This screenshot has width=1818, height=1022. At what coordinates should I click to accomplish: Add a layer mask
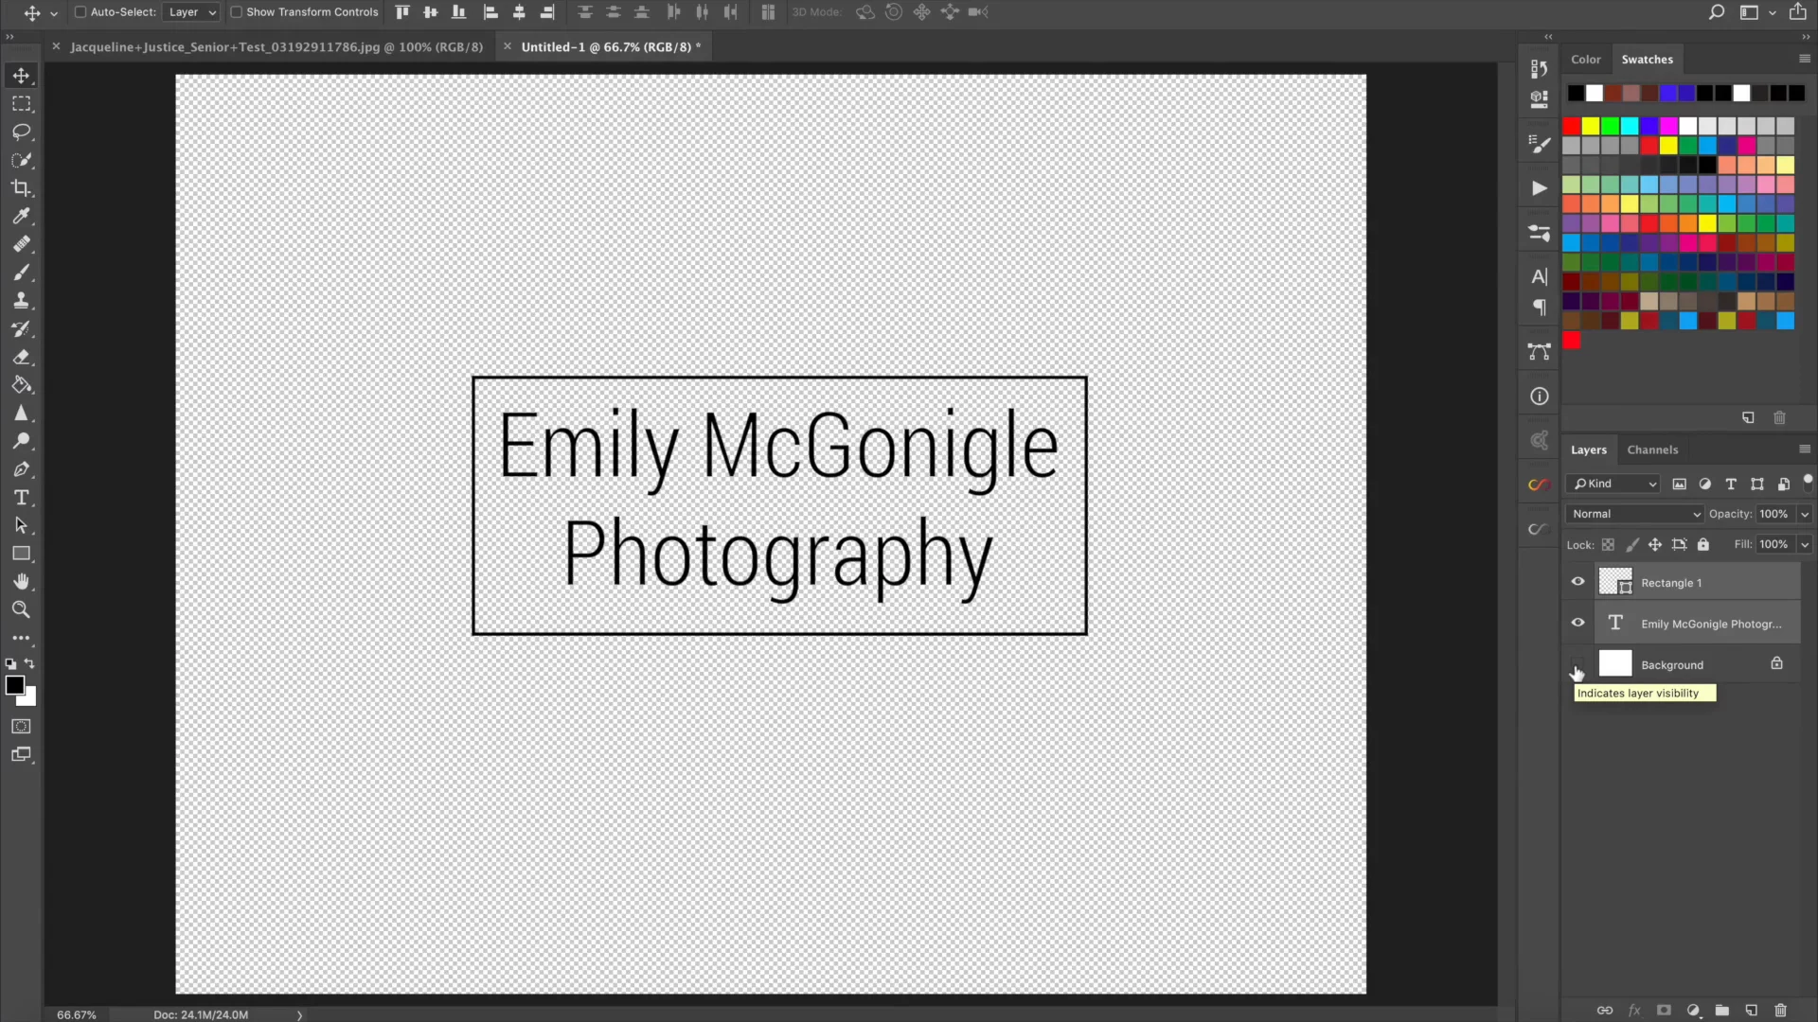click(x=1664, y=1010)
